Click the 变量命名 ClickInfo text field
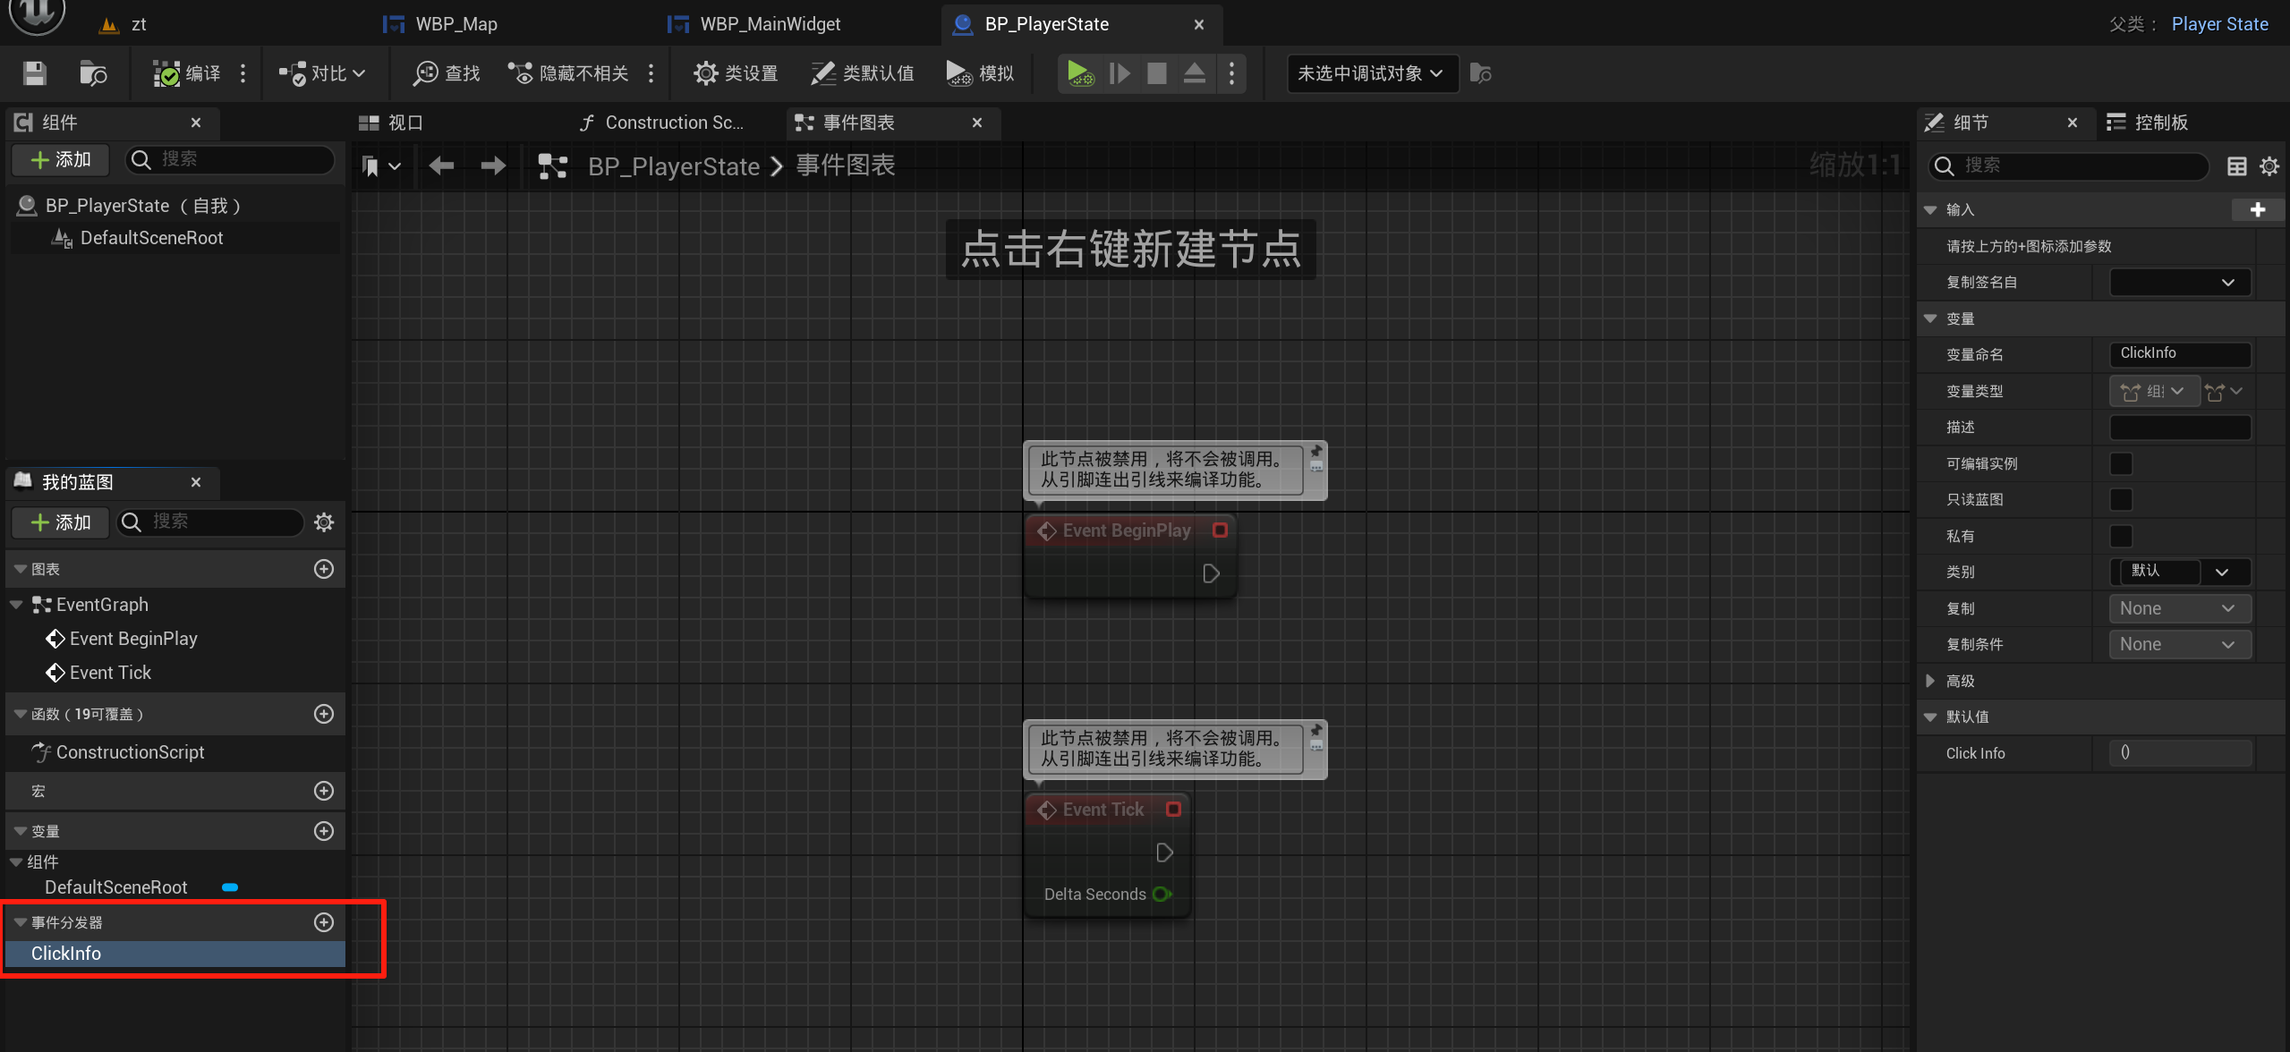This screenshot has height=1052, width=2290. click(2178, 353)
